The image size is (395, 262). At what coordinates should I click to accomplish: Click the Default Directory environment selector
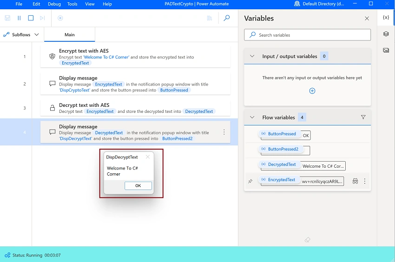319,4
